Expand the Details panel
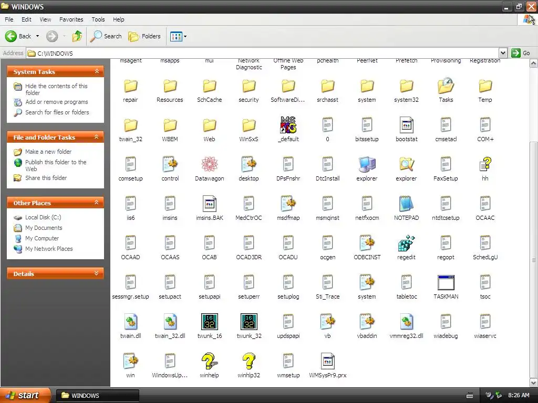The width and height of the screenshot is (538, 403). (x=97, y=273)
